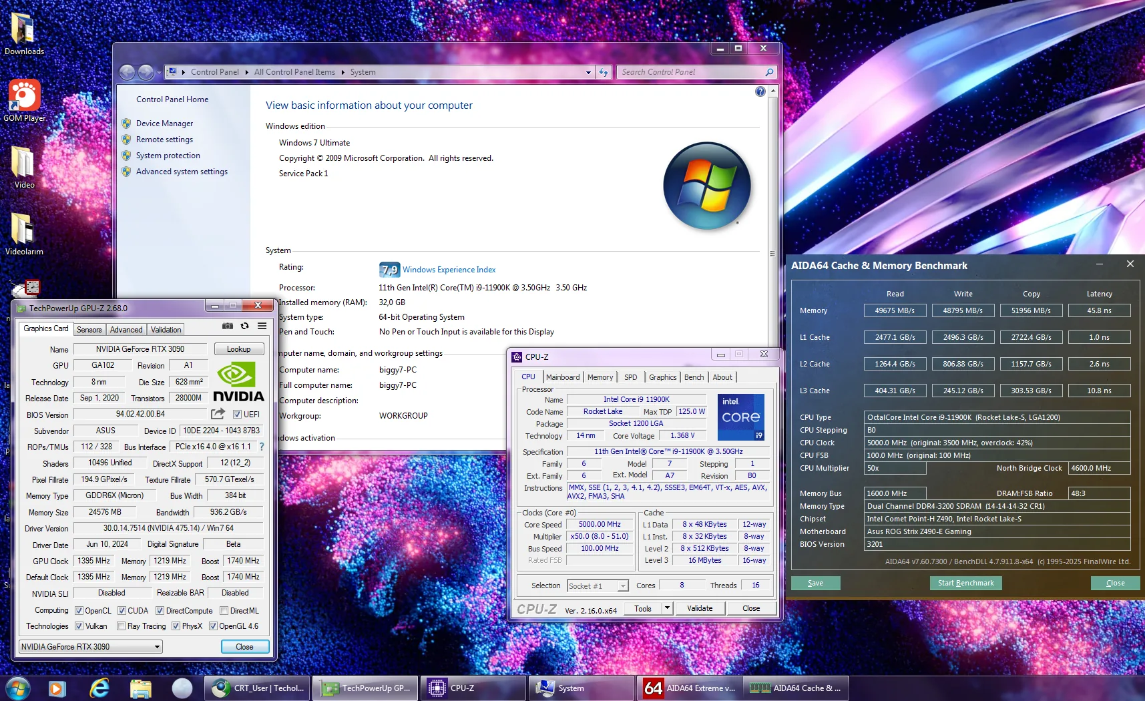This screenshot has width=1145, height=701.
Task: Toggle OpenCL checkbox
Action: tap(79, 611)
